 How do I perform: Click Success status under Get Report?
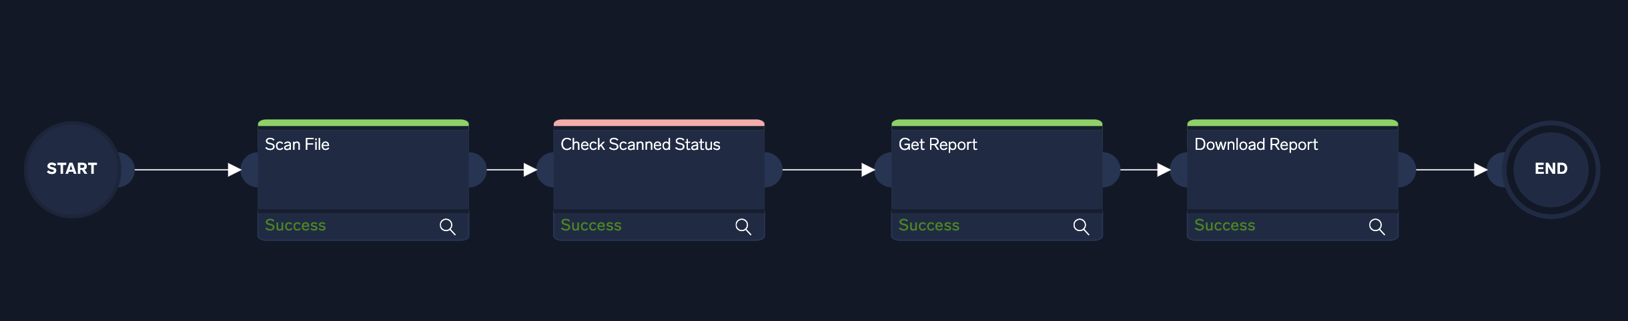click(x=929, y=225)
